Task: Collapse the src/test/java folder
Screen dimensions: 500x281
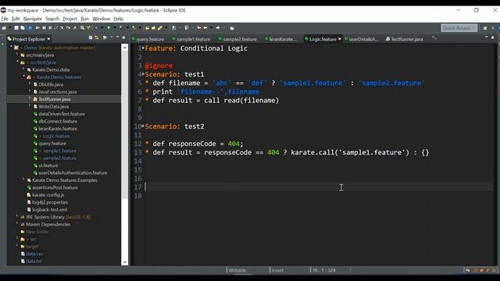Action: tap(17, 62)
